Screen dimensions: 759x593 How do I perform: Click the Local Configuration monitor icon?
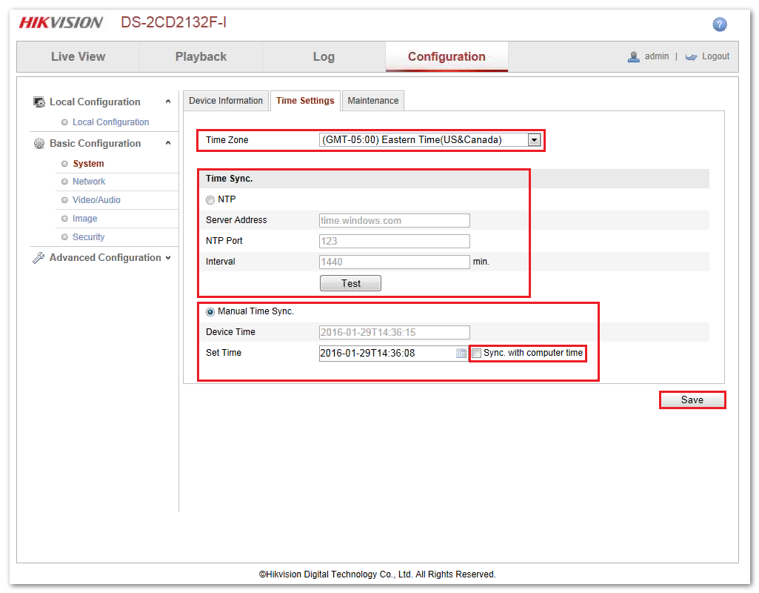point(39,102)
